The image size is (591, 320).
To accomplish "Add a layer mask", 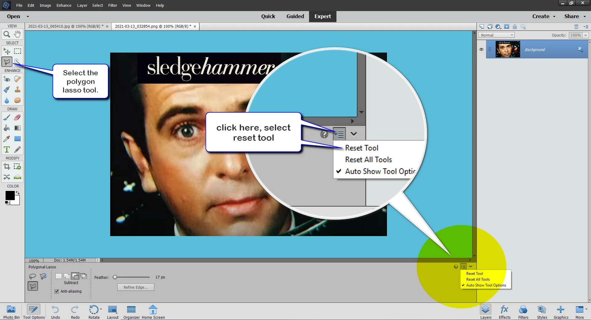I will (506, 27).
